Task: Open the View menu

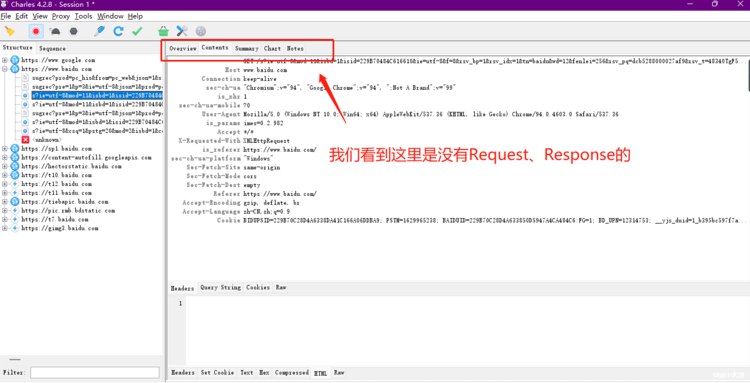Action: tap(40, 16)
